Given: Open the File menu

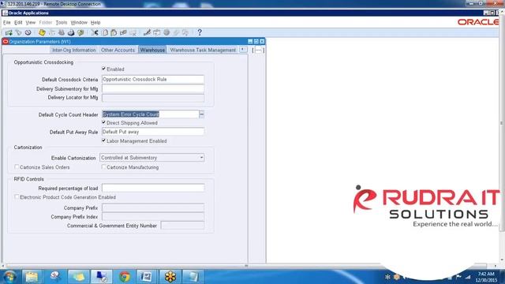Looking at the screenshot, I should click(x=7, y=22).
